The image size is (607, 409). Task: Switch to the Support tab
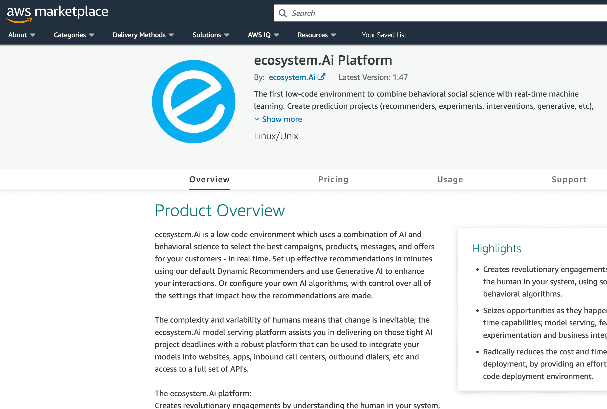tap(569, 179)
